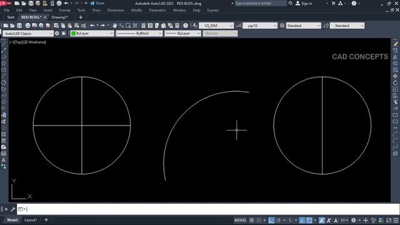Open the ByLayer color dropdown
Screen dimensions: 400x225
[92, 33]
